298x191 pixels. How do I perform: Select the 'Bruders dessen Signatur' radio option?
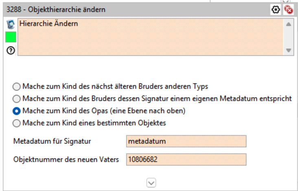16,99
